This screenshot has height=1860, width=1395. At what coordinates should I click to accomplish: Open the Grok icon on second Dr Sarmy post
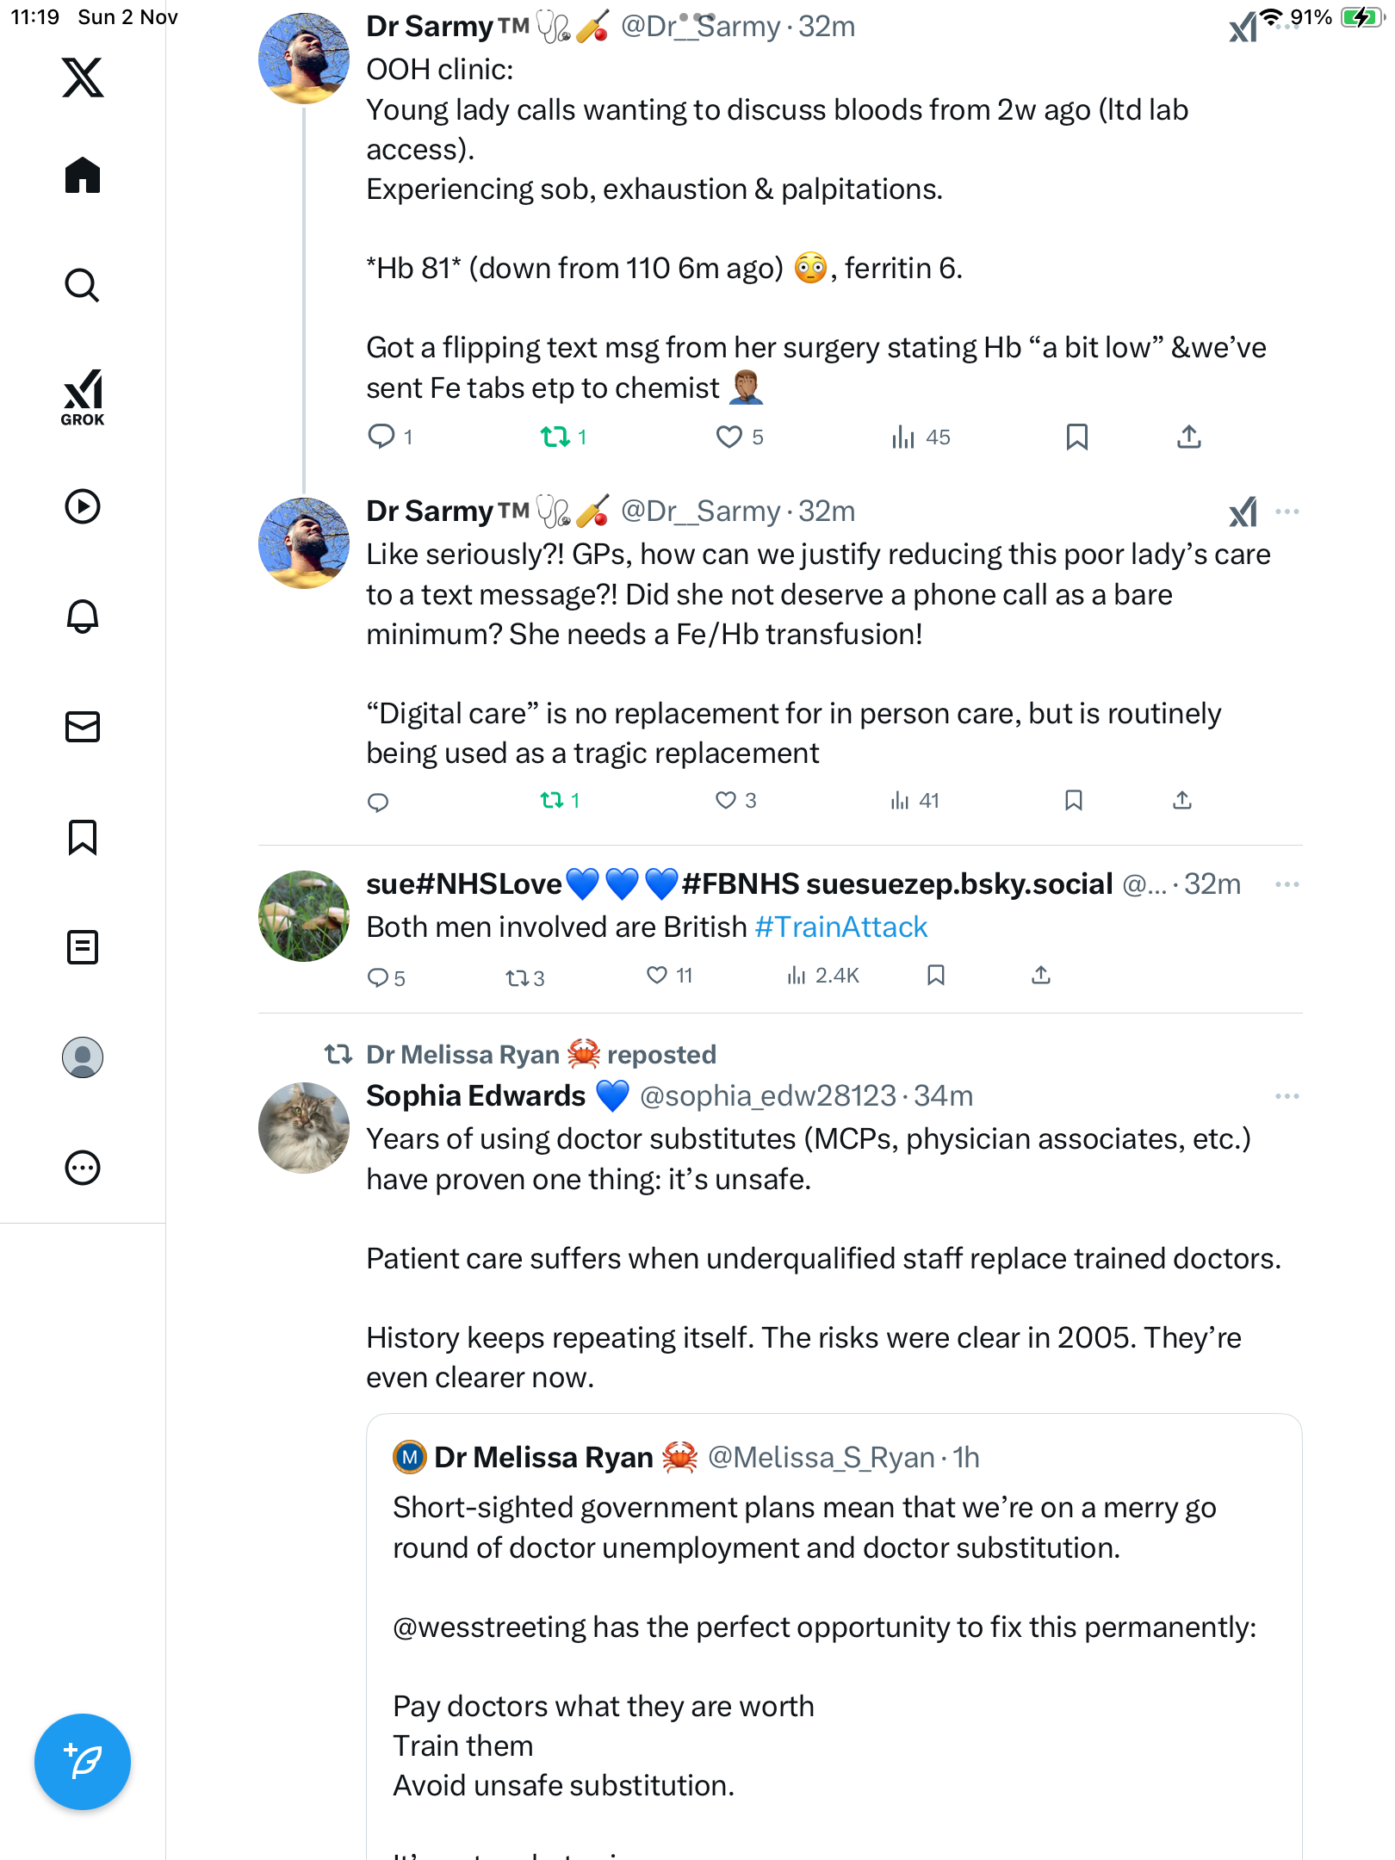point(1243,512)
